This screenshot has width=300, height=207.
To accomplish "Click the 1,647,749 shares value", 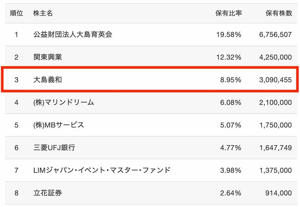I will (x=275, y=148).
